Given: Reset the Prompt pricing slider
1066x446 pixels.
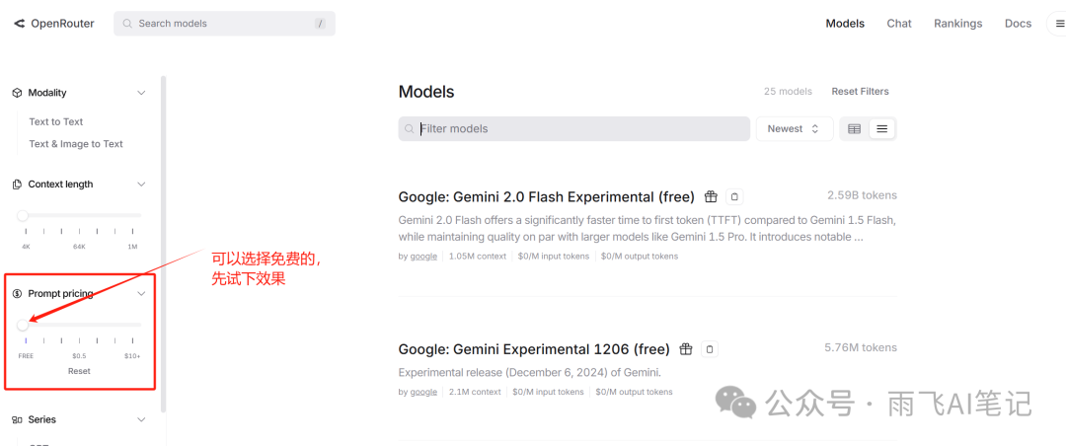Looking at the screenshot, I should click(79, 371).
